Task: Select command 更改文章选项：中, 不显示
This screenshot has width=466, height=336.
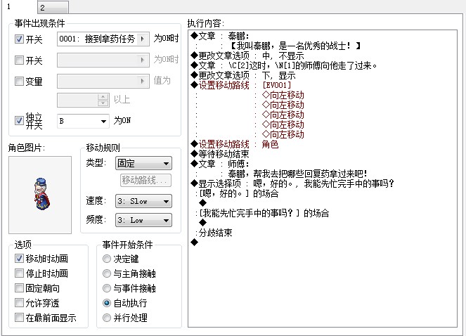Action: tap(247, 56)
